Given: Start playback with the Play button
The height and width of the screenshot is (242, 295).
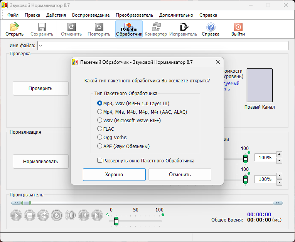Looking at the screenshot, I should (16, 215).
